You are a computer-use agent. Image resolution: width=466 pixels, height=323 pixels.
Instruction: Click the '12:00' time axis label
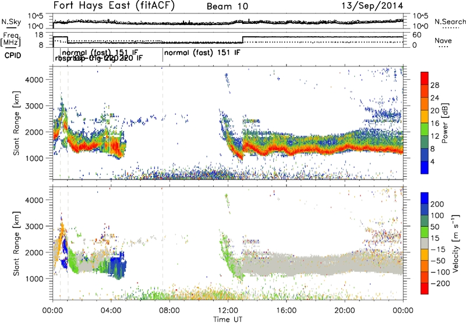point(228,311)
